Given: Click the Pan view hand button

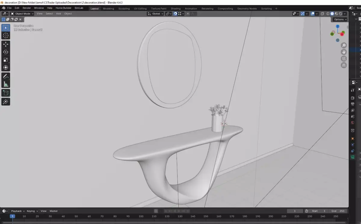Looking at the screenshot, I should coord(344,52).
